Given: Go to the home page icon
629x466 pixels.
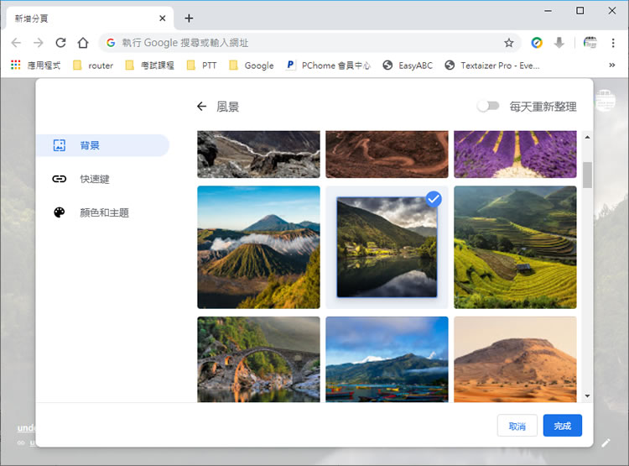Looking at the screenshot, I should click(83, 43).
